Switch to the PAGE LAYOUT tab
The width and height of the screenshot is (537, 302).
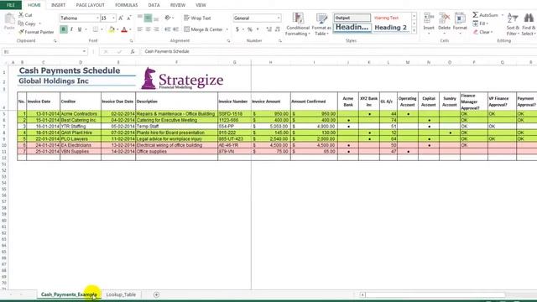tap(91, 5)
